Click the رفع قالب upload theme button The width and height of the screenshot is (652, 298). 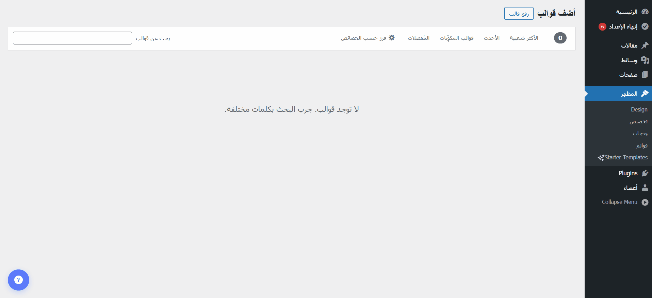pyautogui.click(x=519, y=14)
